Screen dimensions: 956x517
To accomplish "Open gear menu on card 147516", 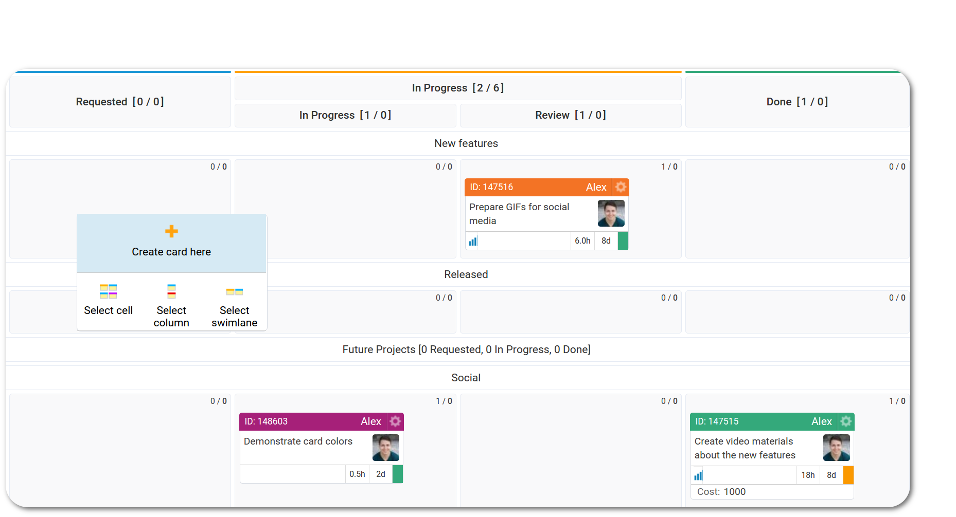I will pyautogui.click(x=621, y=187).
